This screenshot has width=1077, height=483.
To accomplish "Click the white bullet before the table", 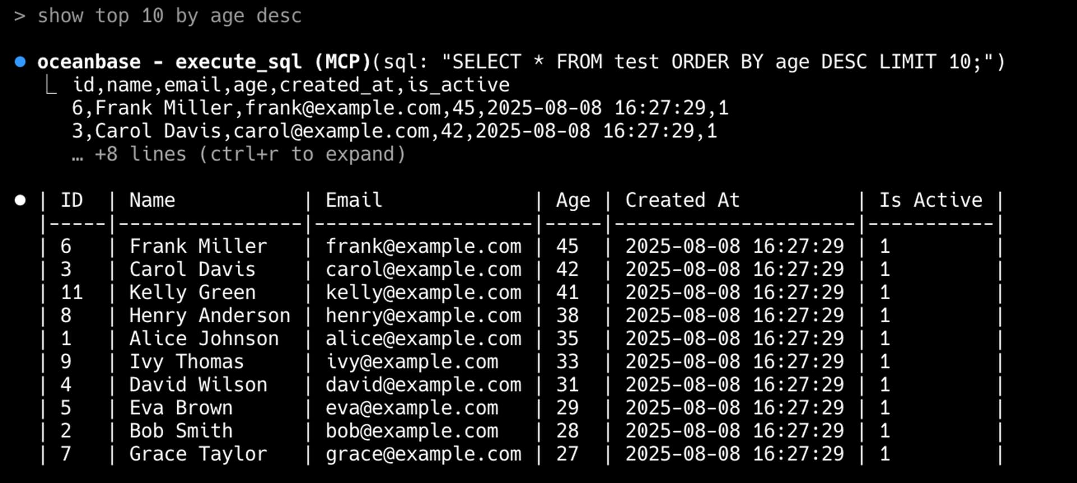I will point(20,200).
